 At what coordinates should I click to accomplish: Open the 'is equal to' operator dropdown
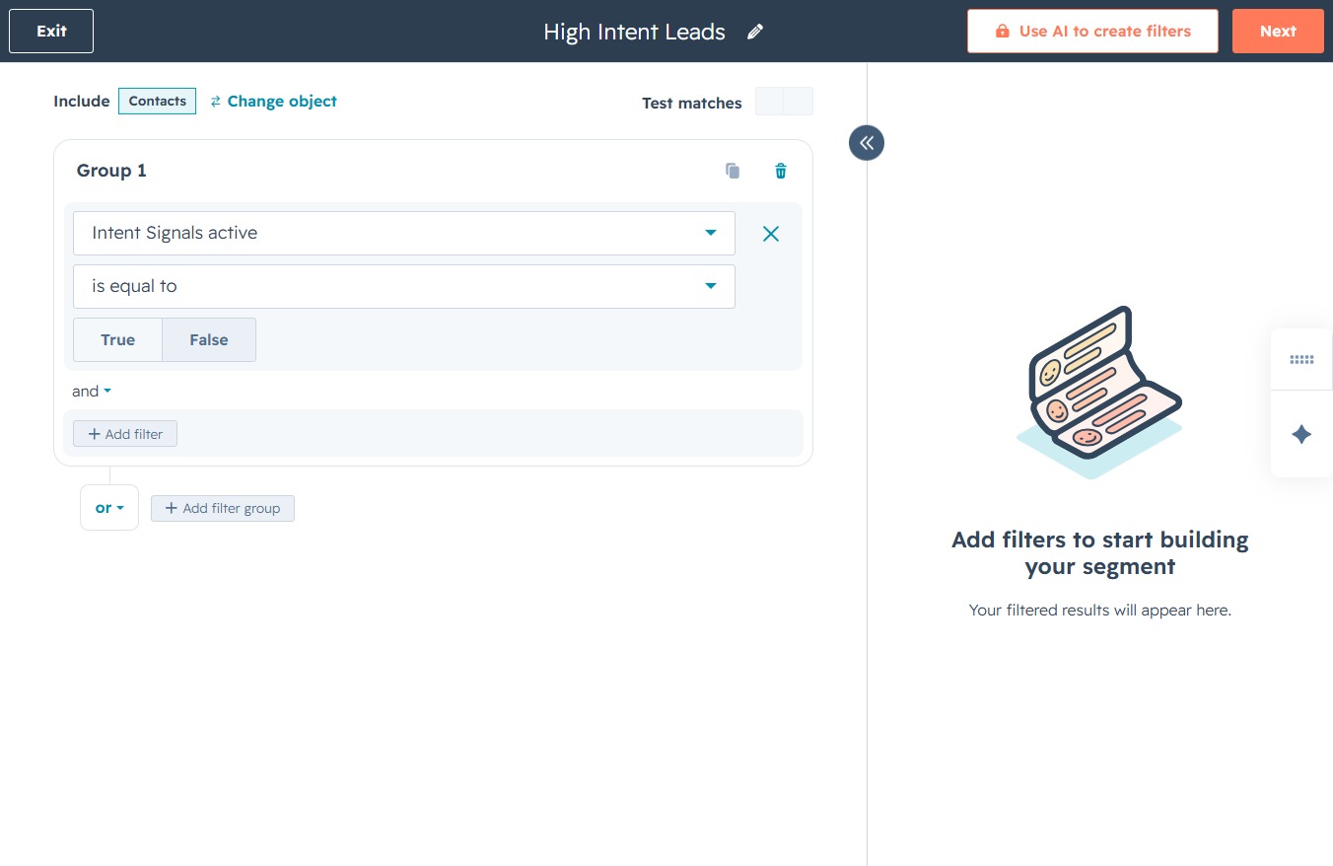pos(404,286)
